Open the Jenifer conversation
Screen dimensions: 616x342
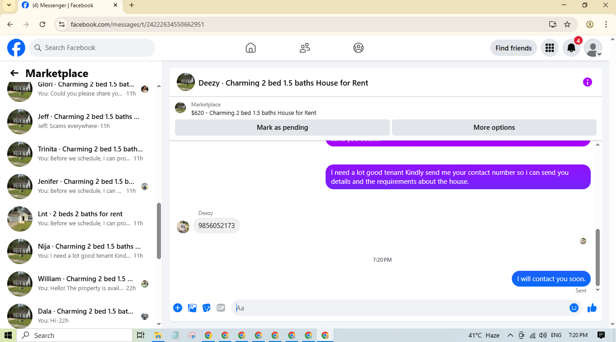click(x=81, y=186)
